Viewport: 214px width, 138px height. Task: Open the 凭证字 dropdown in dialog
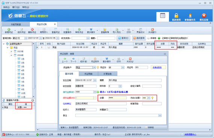[x=123, y=67]
